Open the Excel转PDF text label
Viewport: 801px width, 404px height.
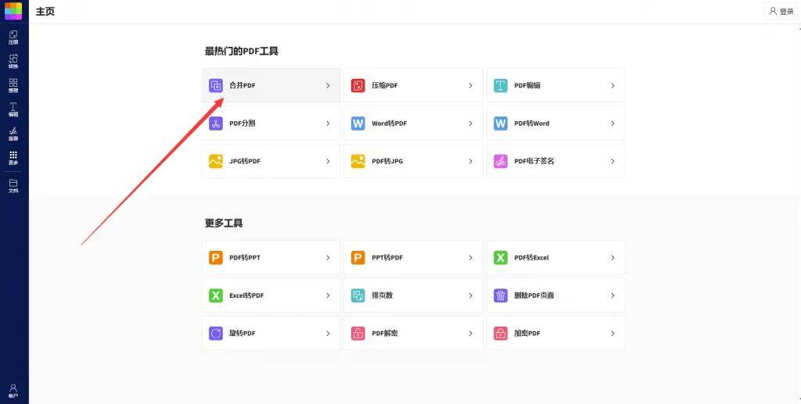246,295
